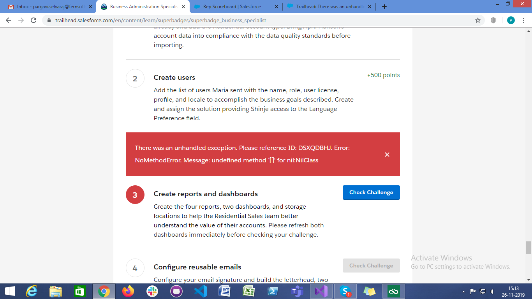Open Microsoft Excel from the taskbar
532x299 pixels.
click(x=249, y=291)
